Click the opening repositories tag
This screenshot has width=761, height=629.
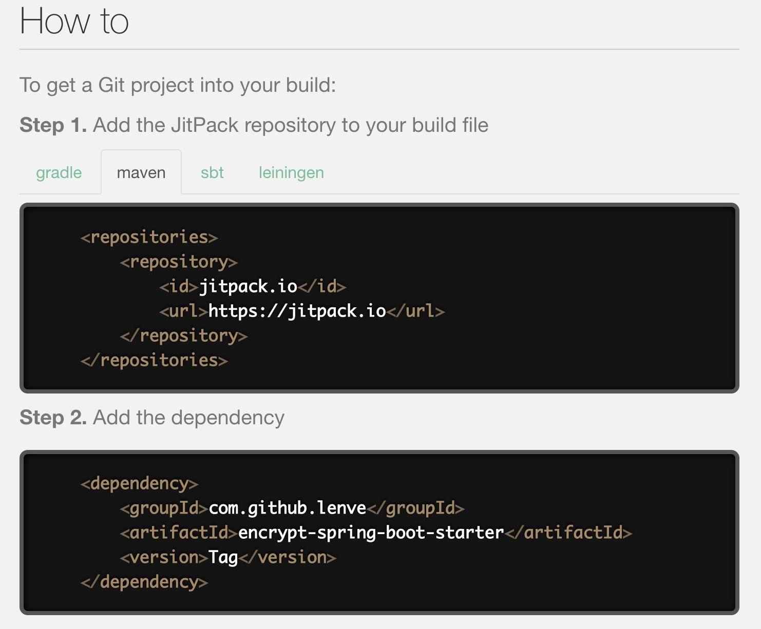(149, 237)
